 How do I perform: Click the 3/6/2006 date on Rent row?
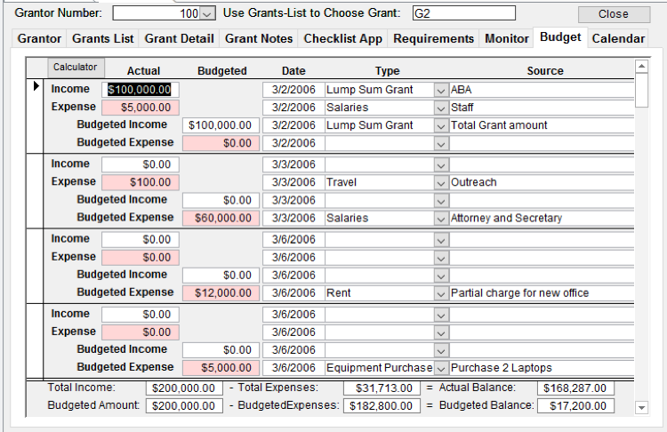(293, 293)
